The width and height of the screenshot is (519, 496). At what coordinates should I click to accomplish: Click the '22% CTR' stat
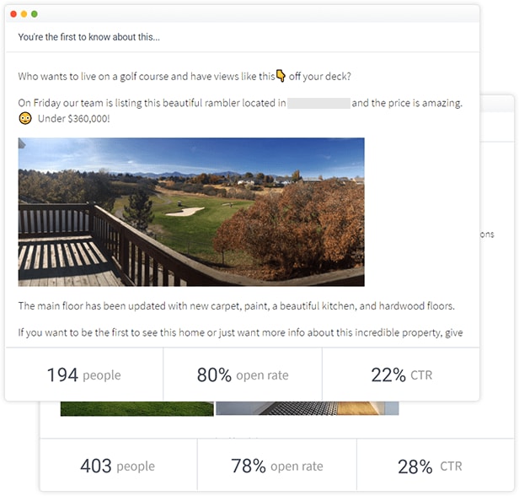pyautogui.click(x=401, y=375)
